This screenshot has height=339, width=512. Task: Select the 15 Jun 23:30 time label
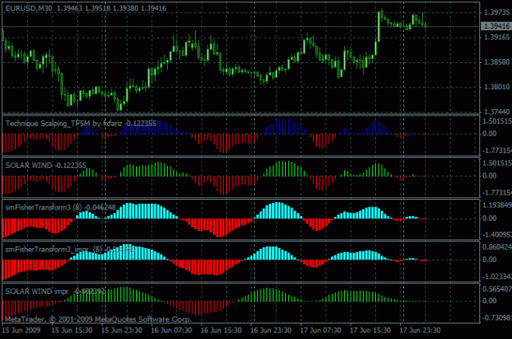(122, 330)
